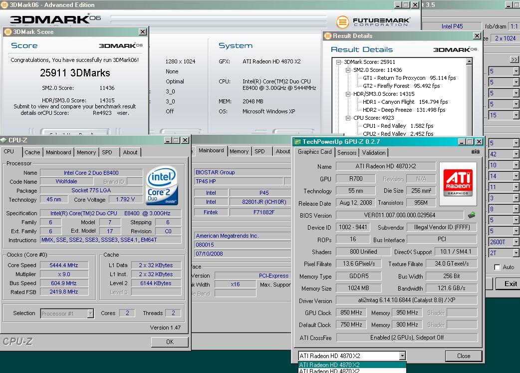The height and width of the screenshot is (373, 520).
Task: Click the ATI Radeon Graphics logo
Action: 458,184
